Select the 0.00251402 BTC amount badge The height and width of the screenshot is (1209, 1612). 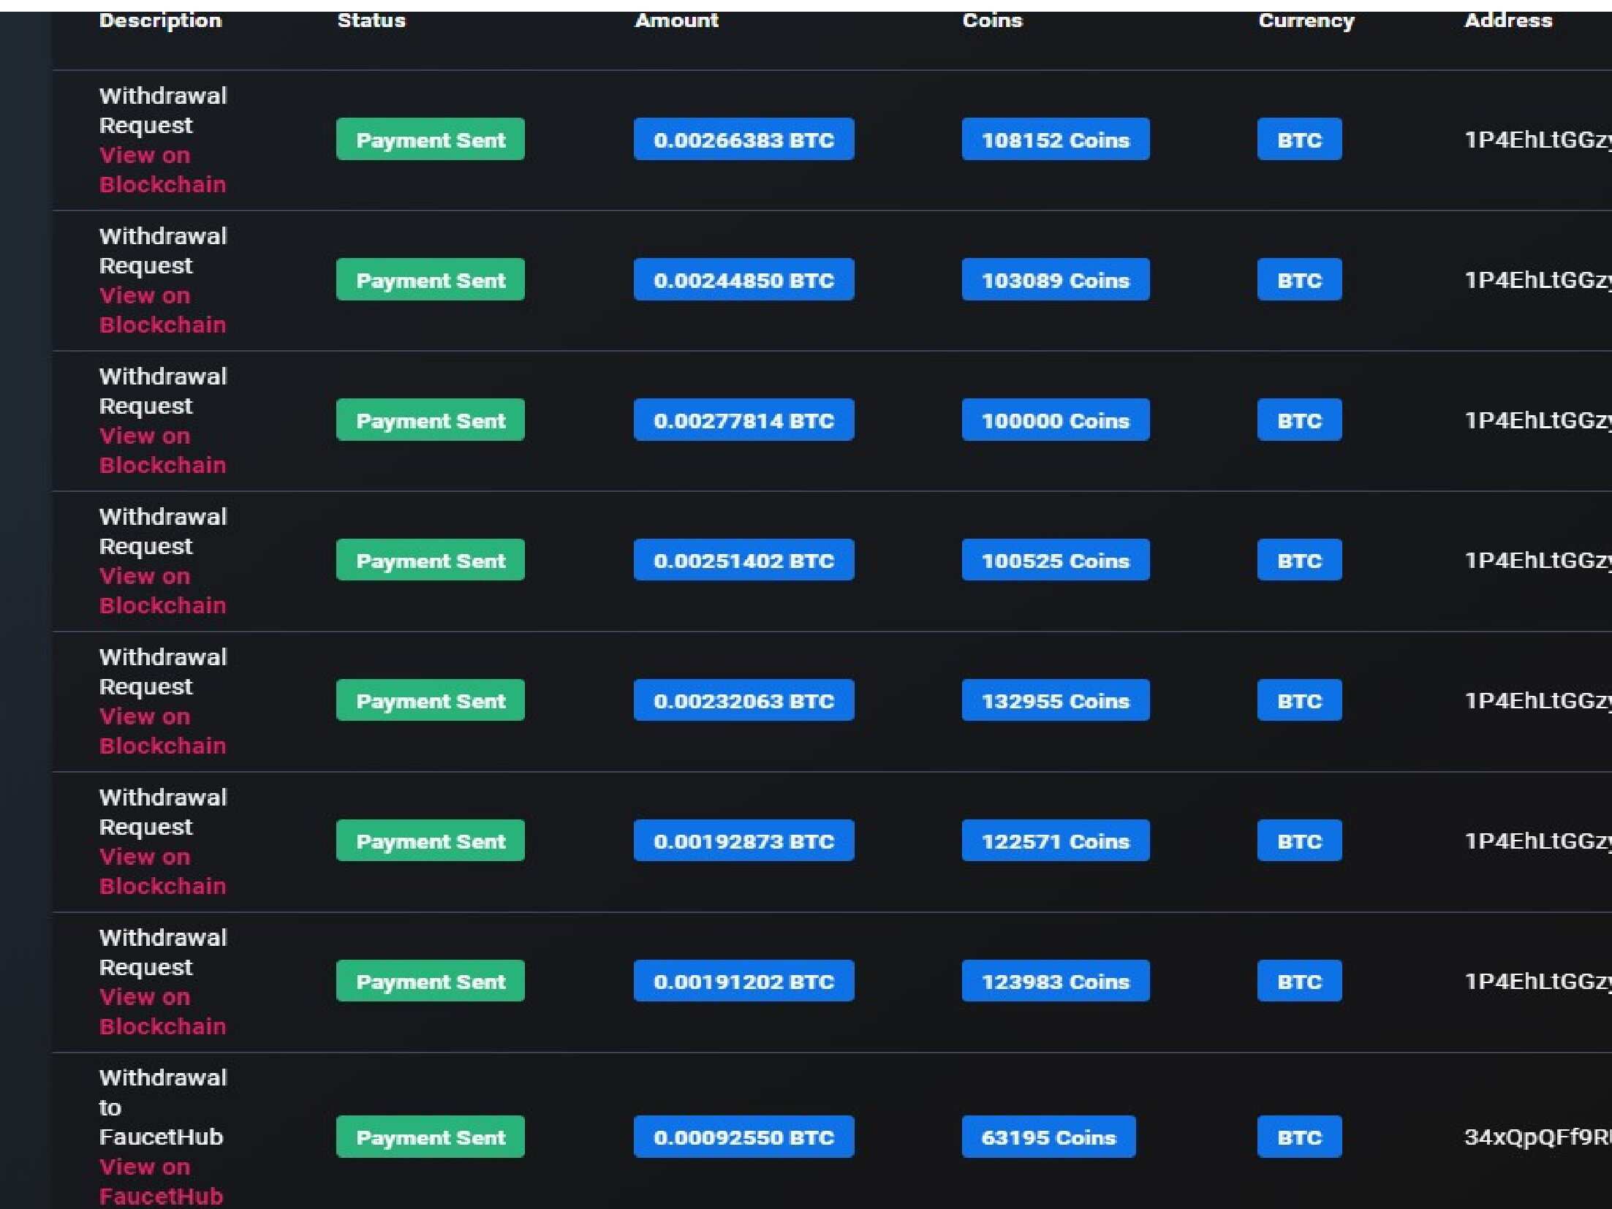point(743,560)
